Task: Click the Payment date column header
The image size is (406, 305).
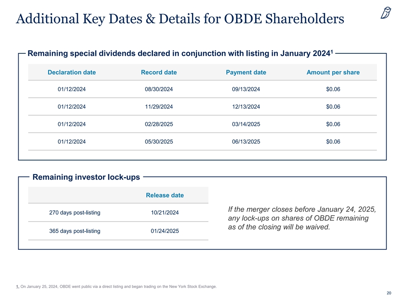Action: tap(246, 72)
